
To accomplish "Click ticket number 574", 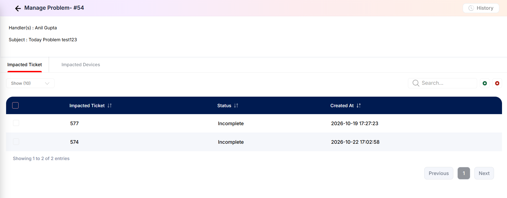I will [x=74, y=142].
